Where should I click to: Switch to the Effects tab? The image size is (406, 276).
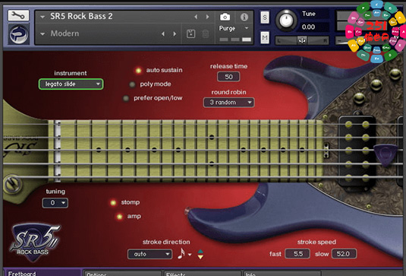202,274
